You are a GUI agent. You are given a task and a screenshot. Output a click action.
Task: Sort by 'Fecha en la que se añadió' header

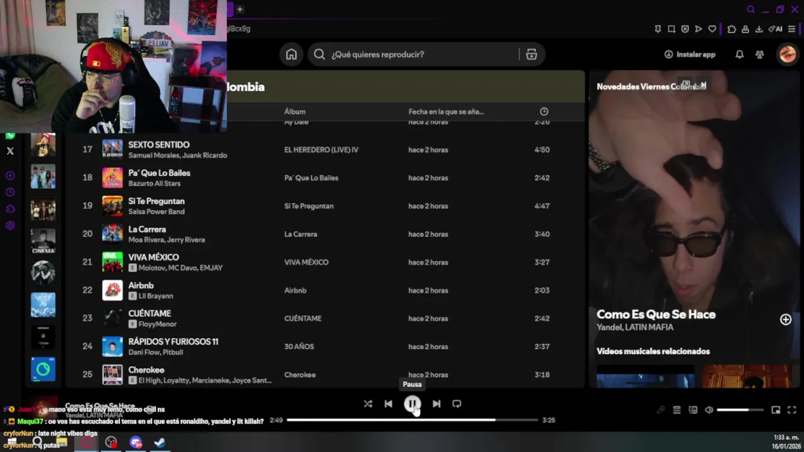click(446, 112)
